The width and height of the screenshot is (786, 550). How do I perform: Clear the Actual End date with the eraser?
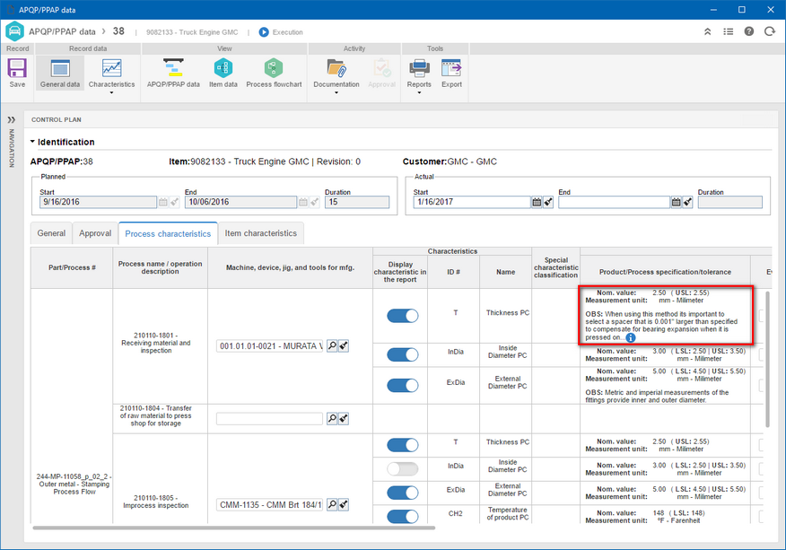[687, 202]
